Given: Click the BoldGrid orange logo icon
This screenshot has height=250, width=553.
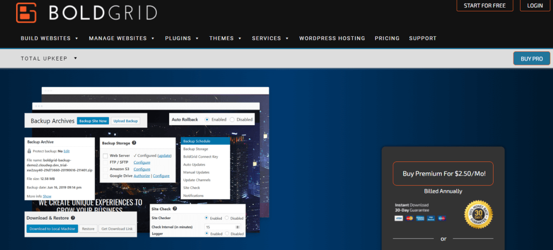Looking at the screenshot, I should click(26, 13).
